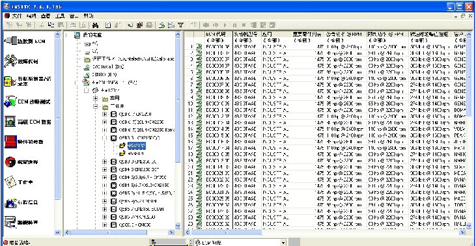The width and height of the screenshot is (476, 246).
Task: Expand the last visible engine node in tree
Action: coord(105,225)
